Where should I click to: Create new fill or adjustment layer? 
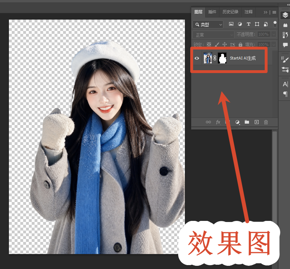point(238,122)
